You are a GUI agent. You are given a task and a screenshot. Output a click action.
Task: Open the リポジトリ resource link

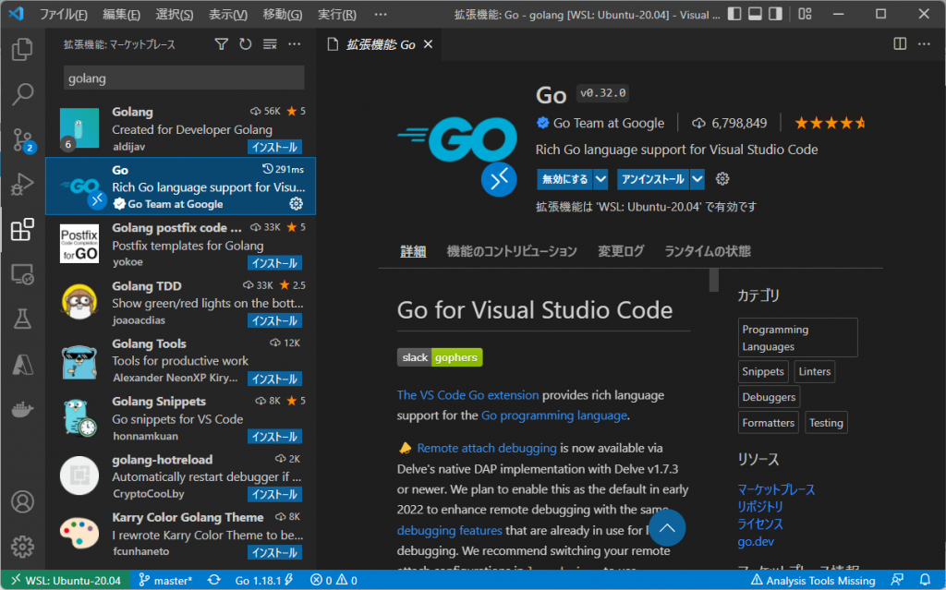point(760,507)
